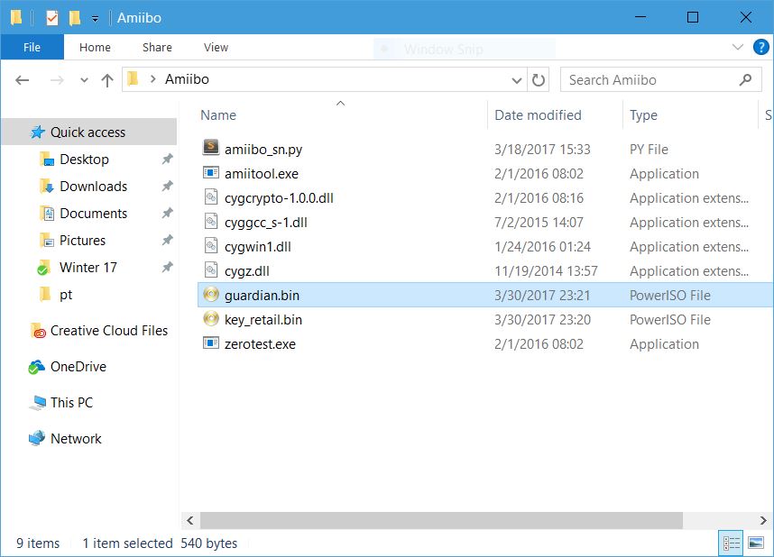
Task: Unpin Desktop using its pin icon
Action: coord(167,160)
